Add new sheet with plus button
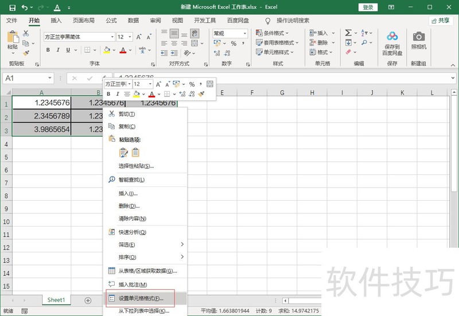 tap(88, 301)
